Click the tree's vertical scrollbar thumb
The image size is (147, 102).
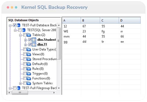[x=59, y=43]
